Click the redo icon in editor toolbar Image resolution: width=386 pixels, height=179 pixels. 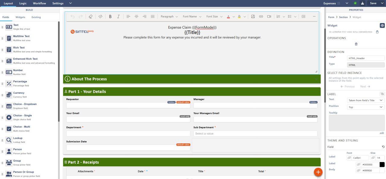[81, 17]
